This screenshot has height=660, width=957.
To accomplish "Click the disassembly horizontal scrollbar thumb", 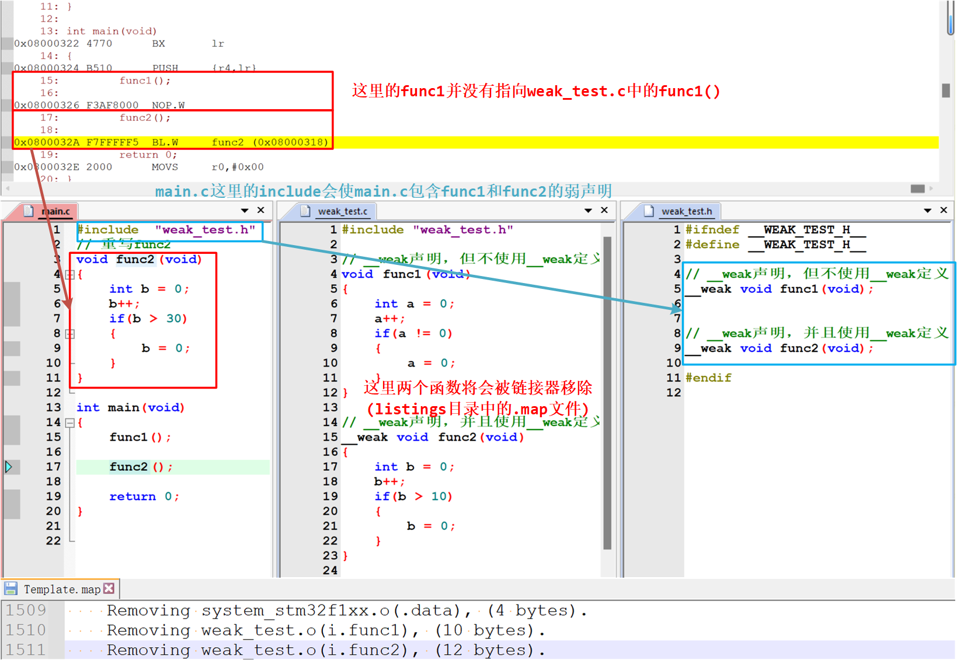I will click(x=917, y=188).
